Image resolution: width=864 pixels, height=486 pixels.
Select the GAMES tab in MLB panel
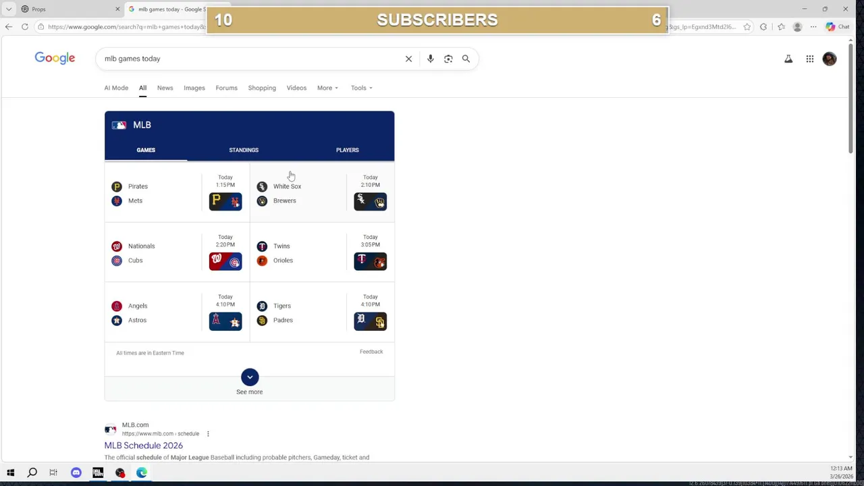[146, 150]
